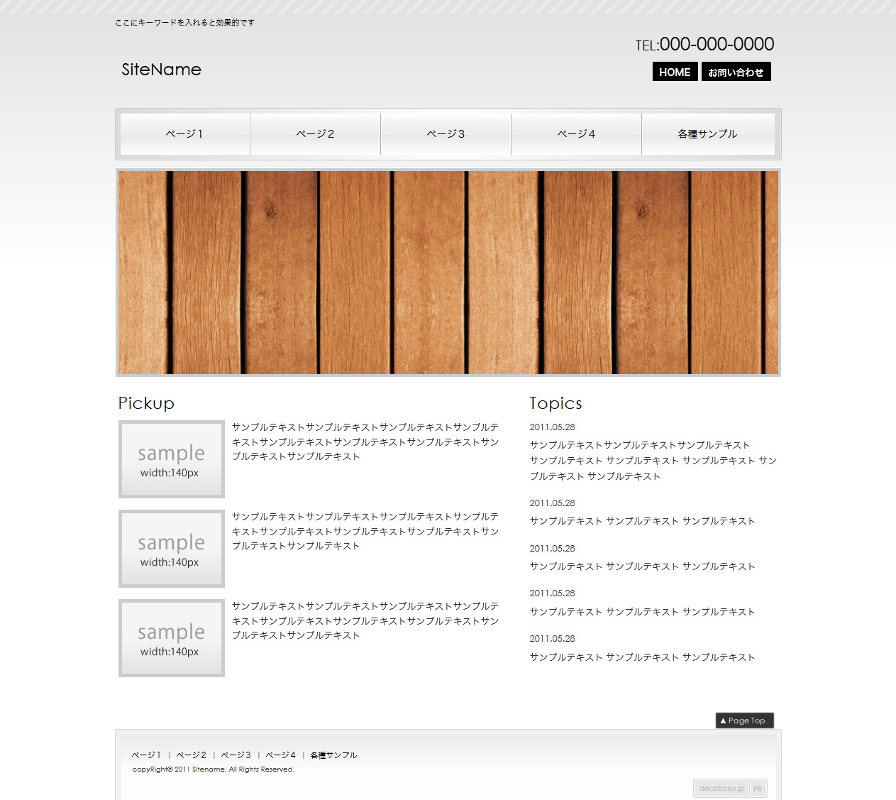Go to ページ3 in the main navigation
This screenshot has width=896, height=800.
coord(446,134)
